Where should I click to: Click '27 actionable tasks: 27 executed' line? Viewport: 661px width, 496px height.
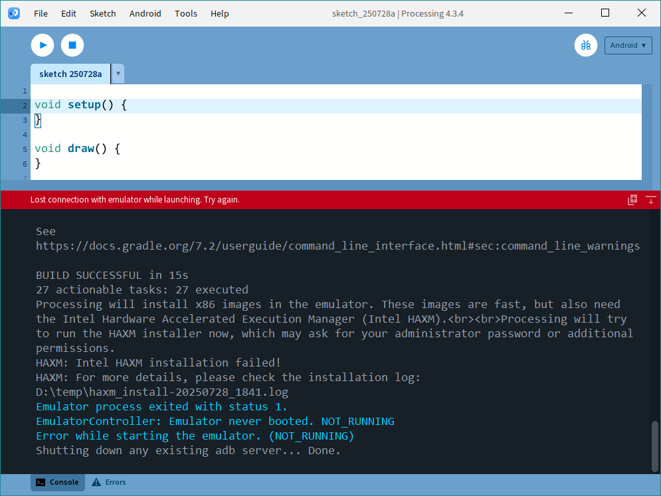[x=142, y=290]
